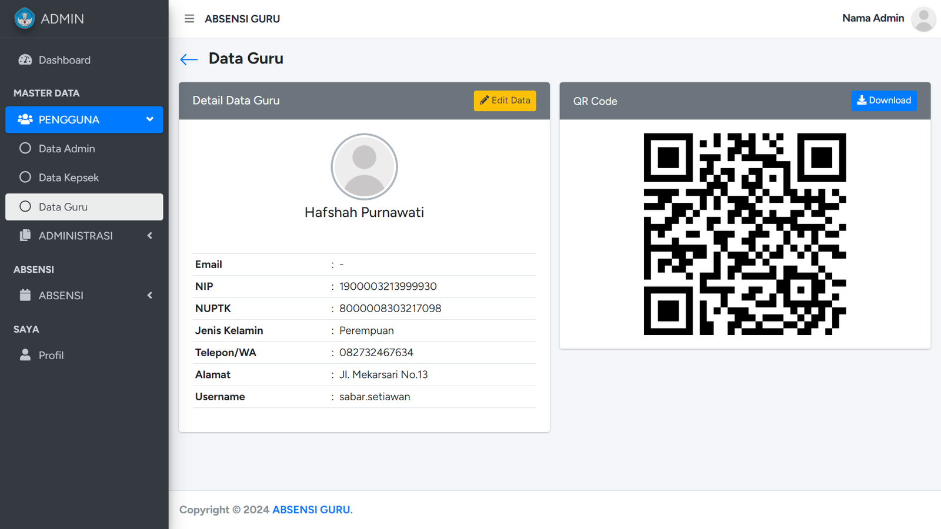Image resolution: width=941 pixels, height=529 pixels.
Task: Select the Data Admin circle marker
Action: [x=25, y=149]
